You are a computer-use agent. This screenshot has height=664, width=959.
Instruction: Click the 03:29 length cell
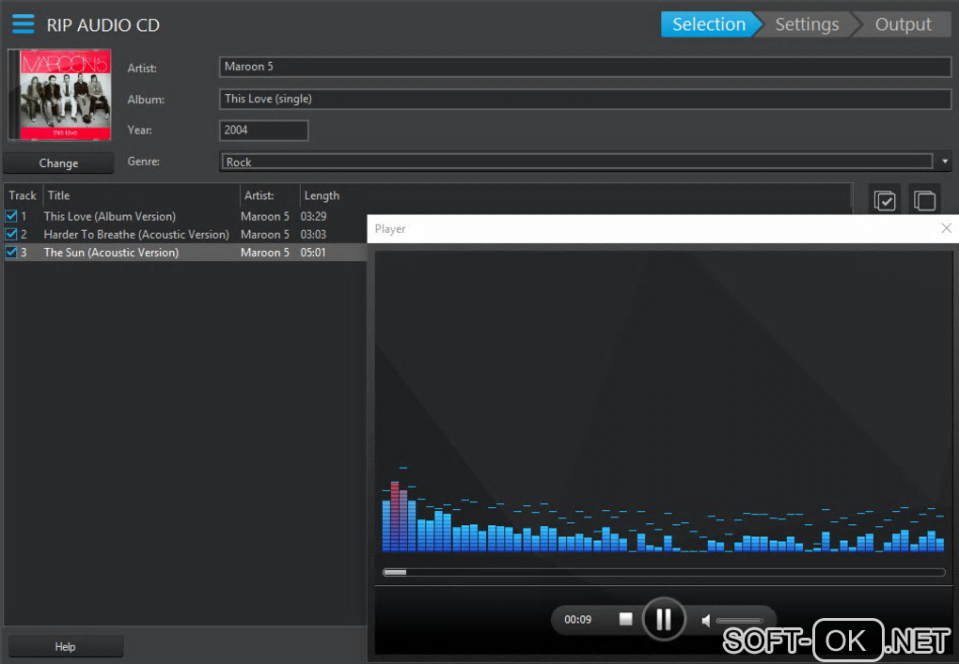point(313,216)
